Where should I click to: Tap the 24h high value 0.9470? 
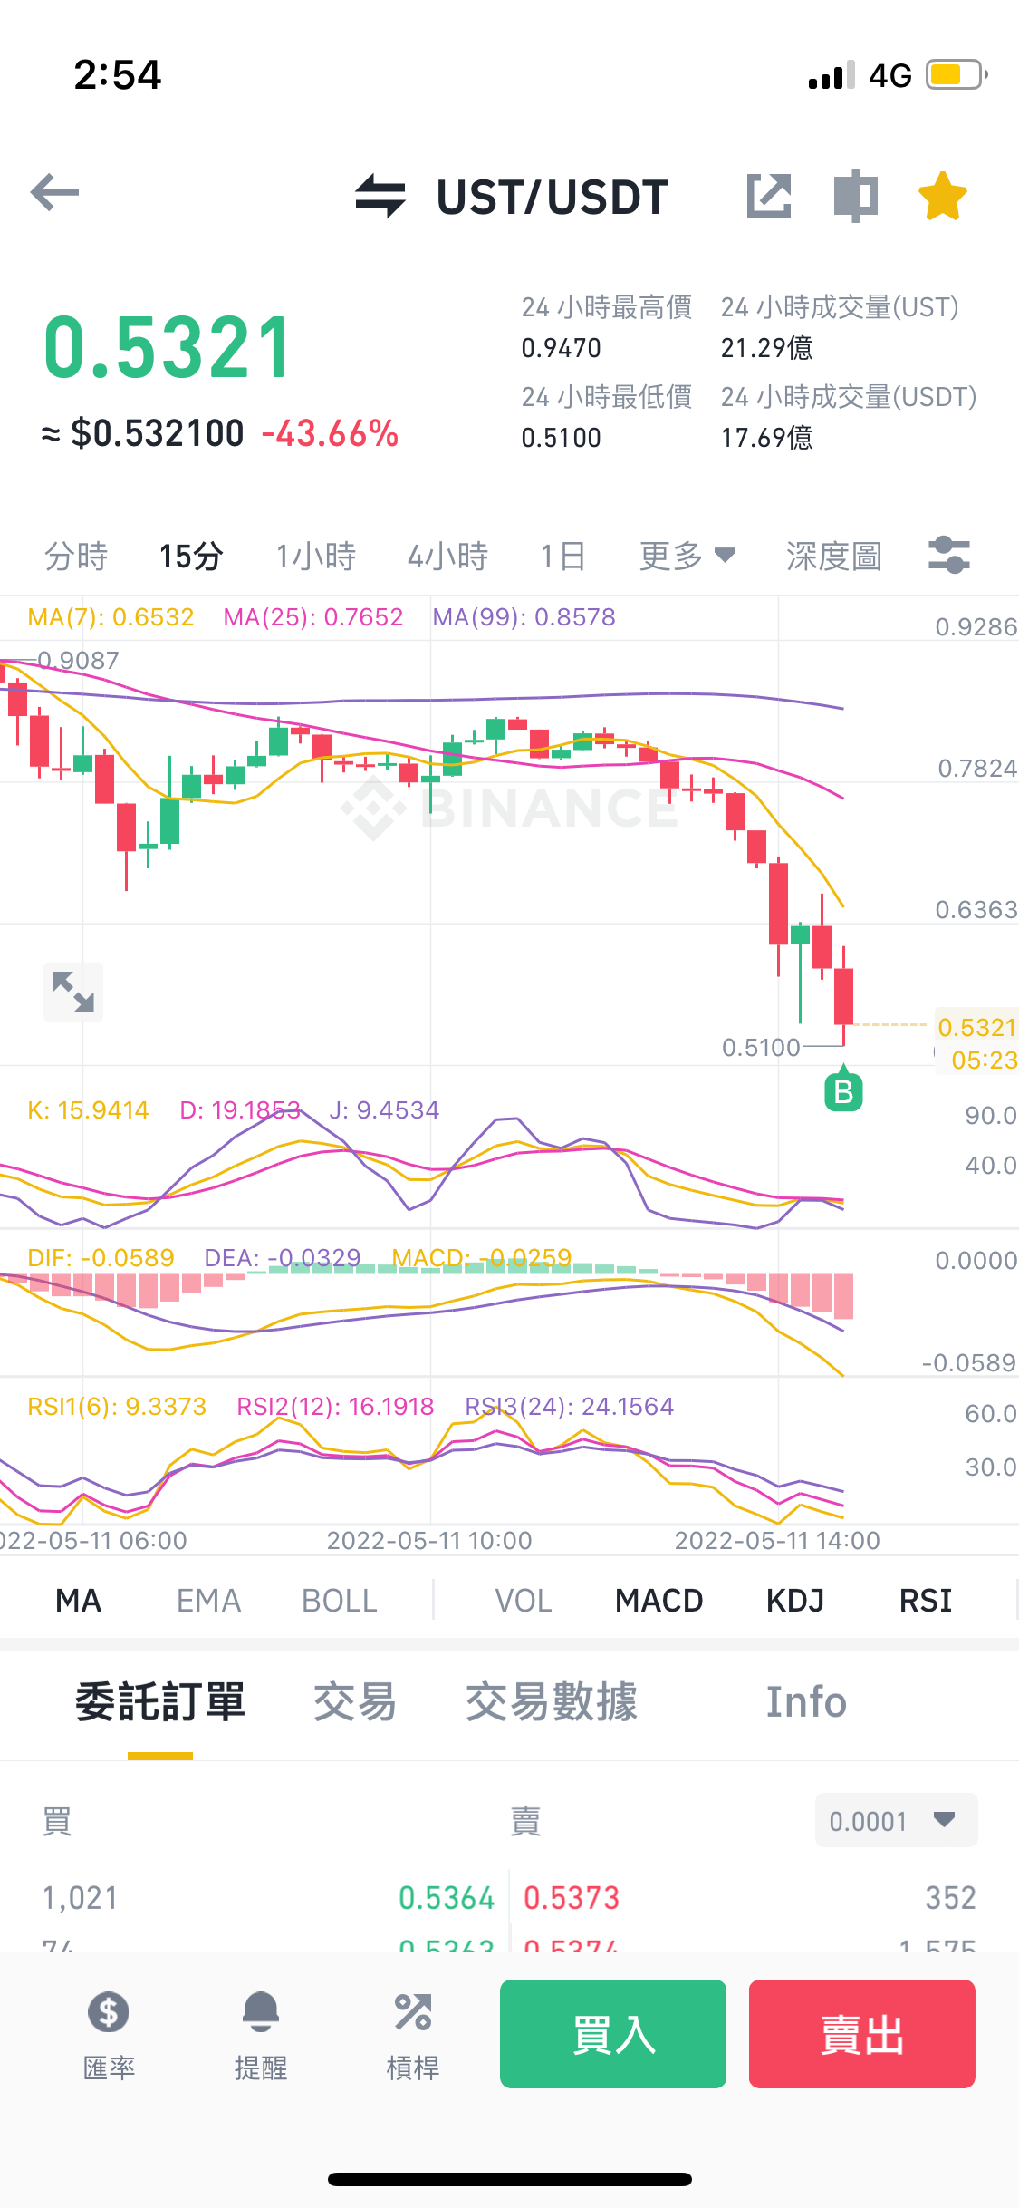pyautogui.click(x=561, y=348)
